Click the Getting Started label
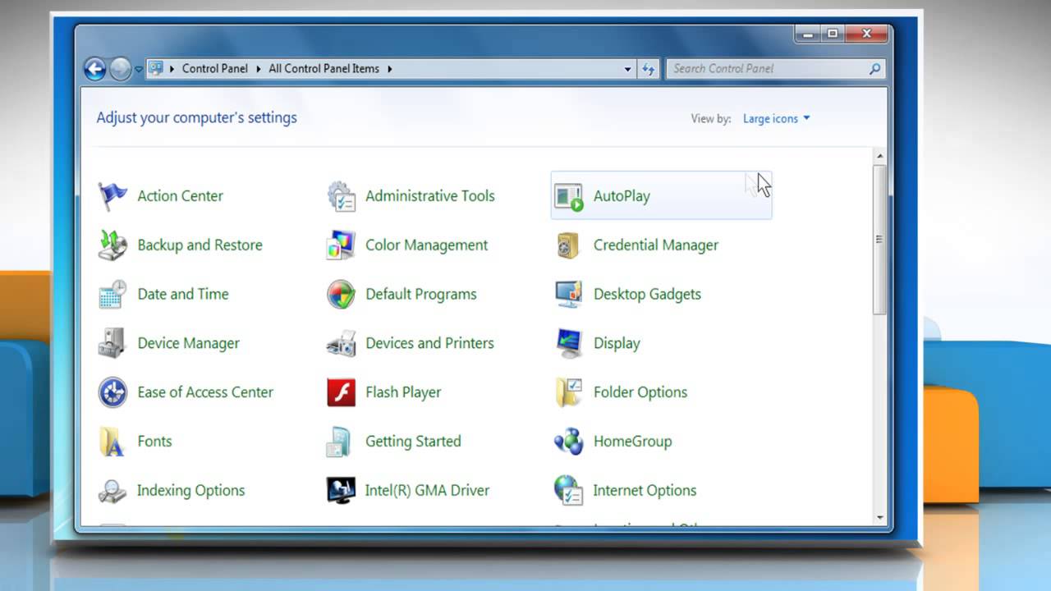 [413, 442]
